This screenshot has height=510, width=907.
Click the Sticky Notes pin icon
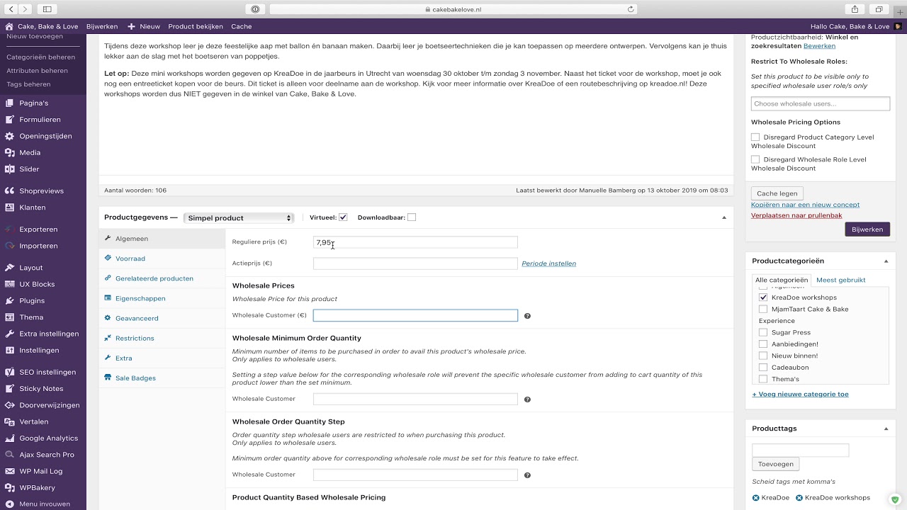pyautogui.click(x=9, y=388)
